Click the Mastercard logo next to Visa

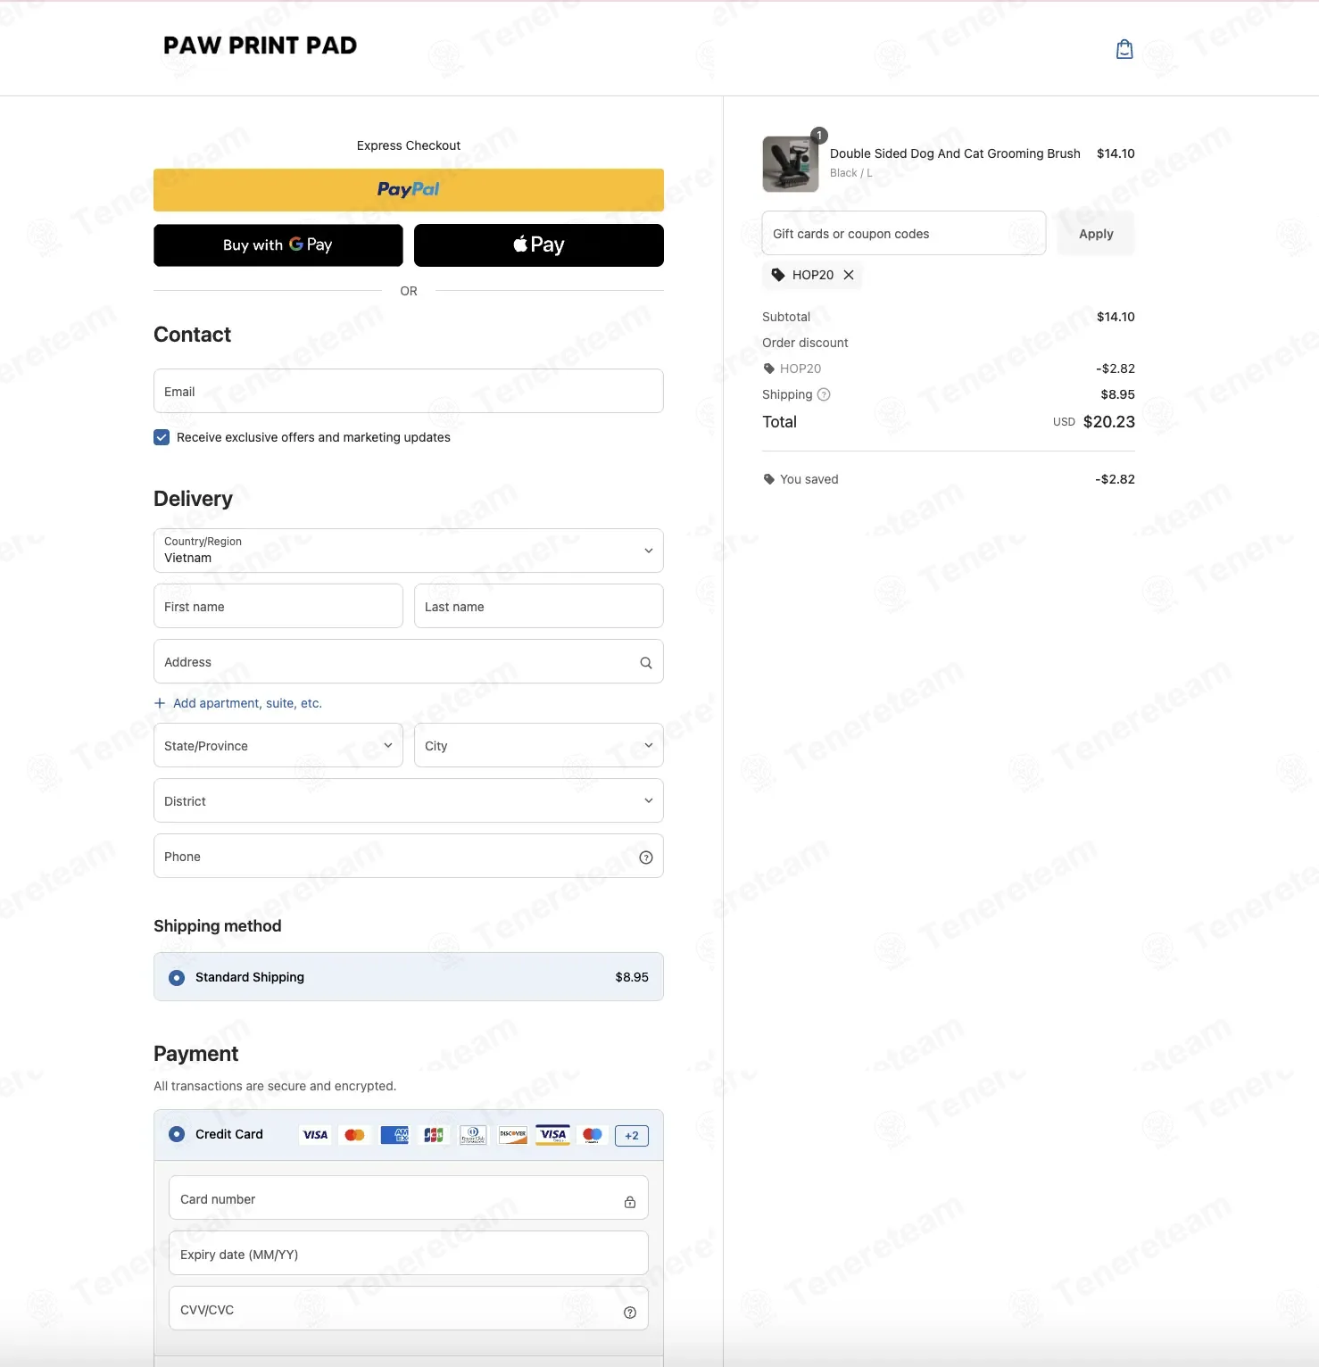click(x=354, y=1135)
